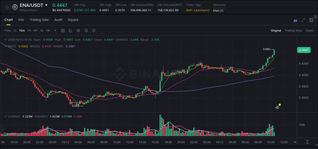
Task: Click the Launchpool token tag link
Action: tap(202, 10)
